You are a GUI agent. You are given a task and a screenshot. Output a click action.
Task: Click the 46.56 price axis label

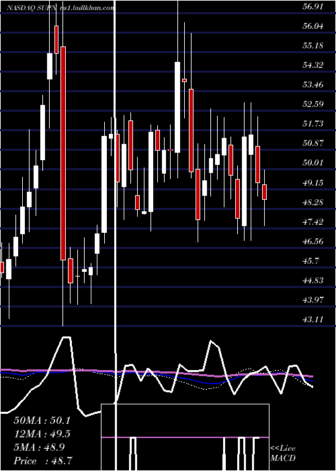[313, 241]
